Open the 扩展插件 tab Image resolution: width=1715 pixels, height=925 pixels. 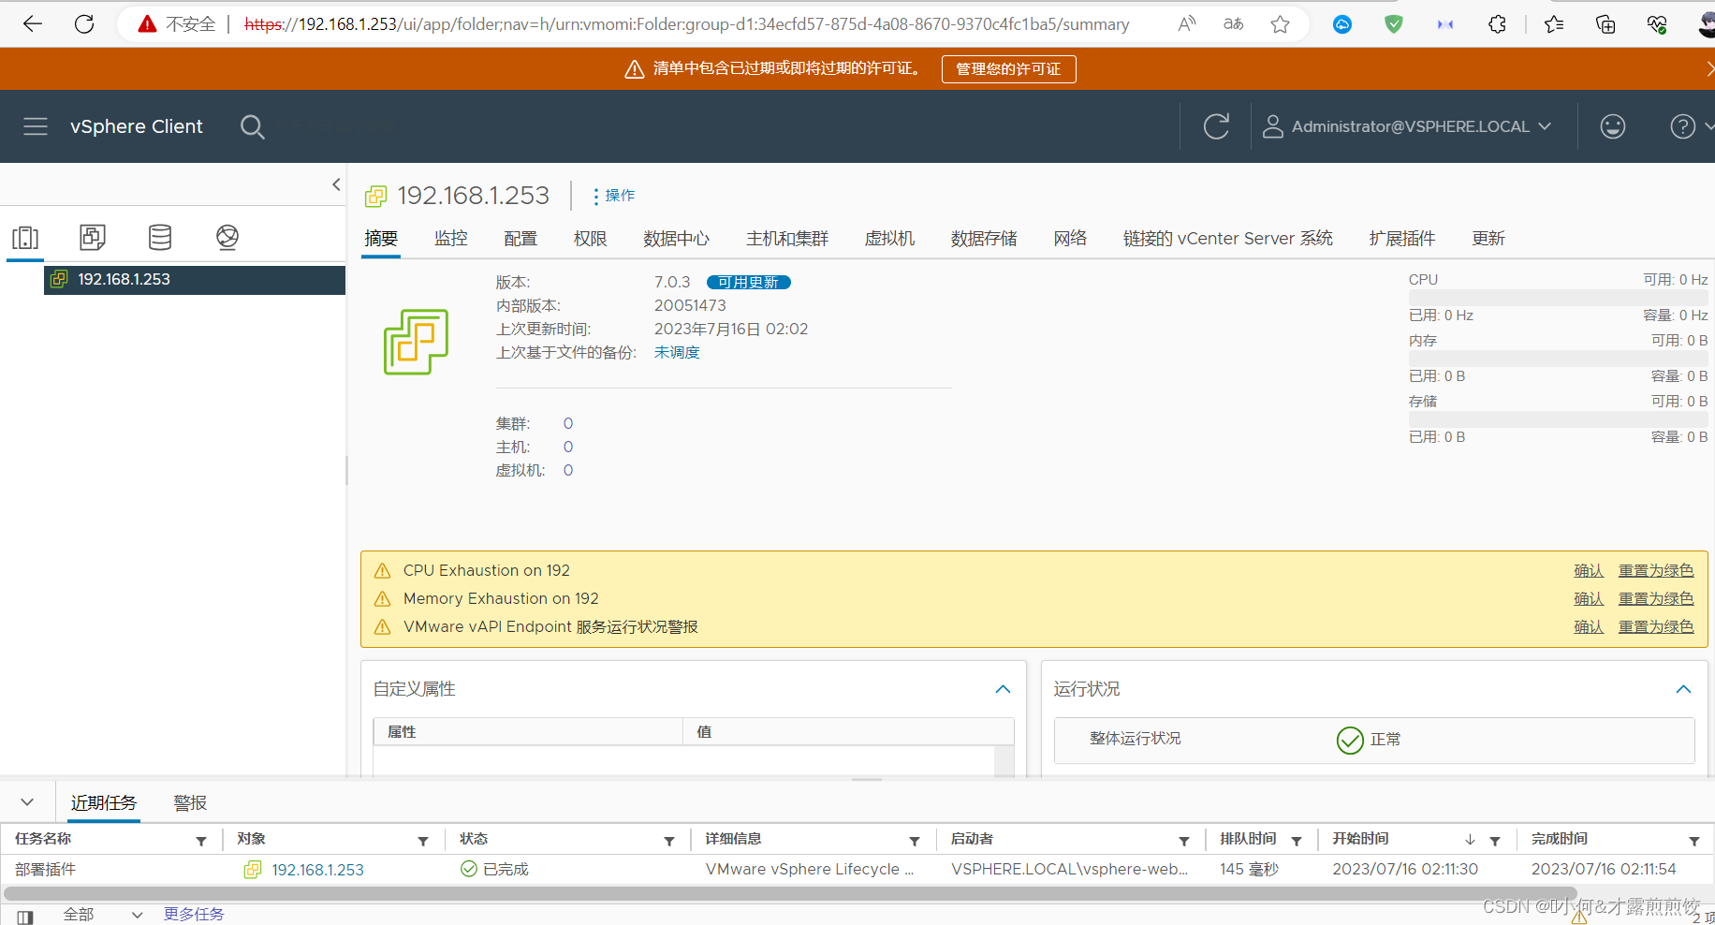point(1401,239)
